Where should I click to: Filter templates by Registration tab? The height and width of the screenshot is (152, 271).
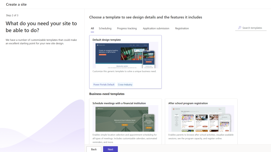click(x=182, y=28)
